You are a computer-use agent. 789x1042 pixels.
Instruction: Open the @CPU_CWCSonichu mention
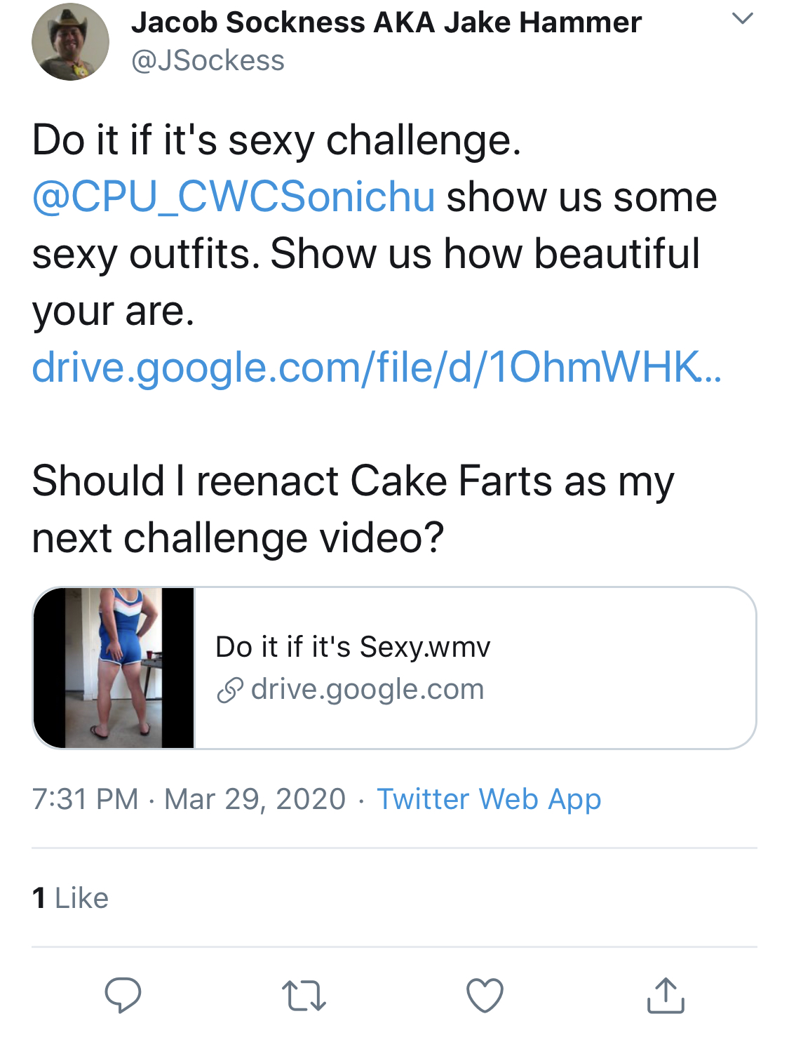click(x=234, y=196)
